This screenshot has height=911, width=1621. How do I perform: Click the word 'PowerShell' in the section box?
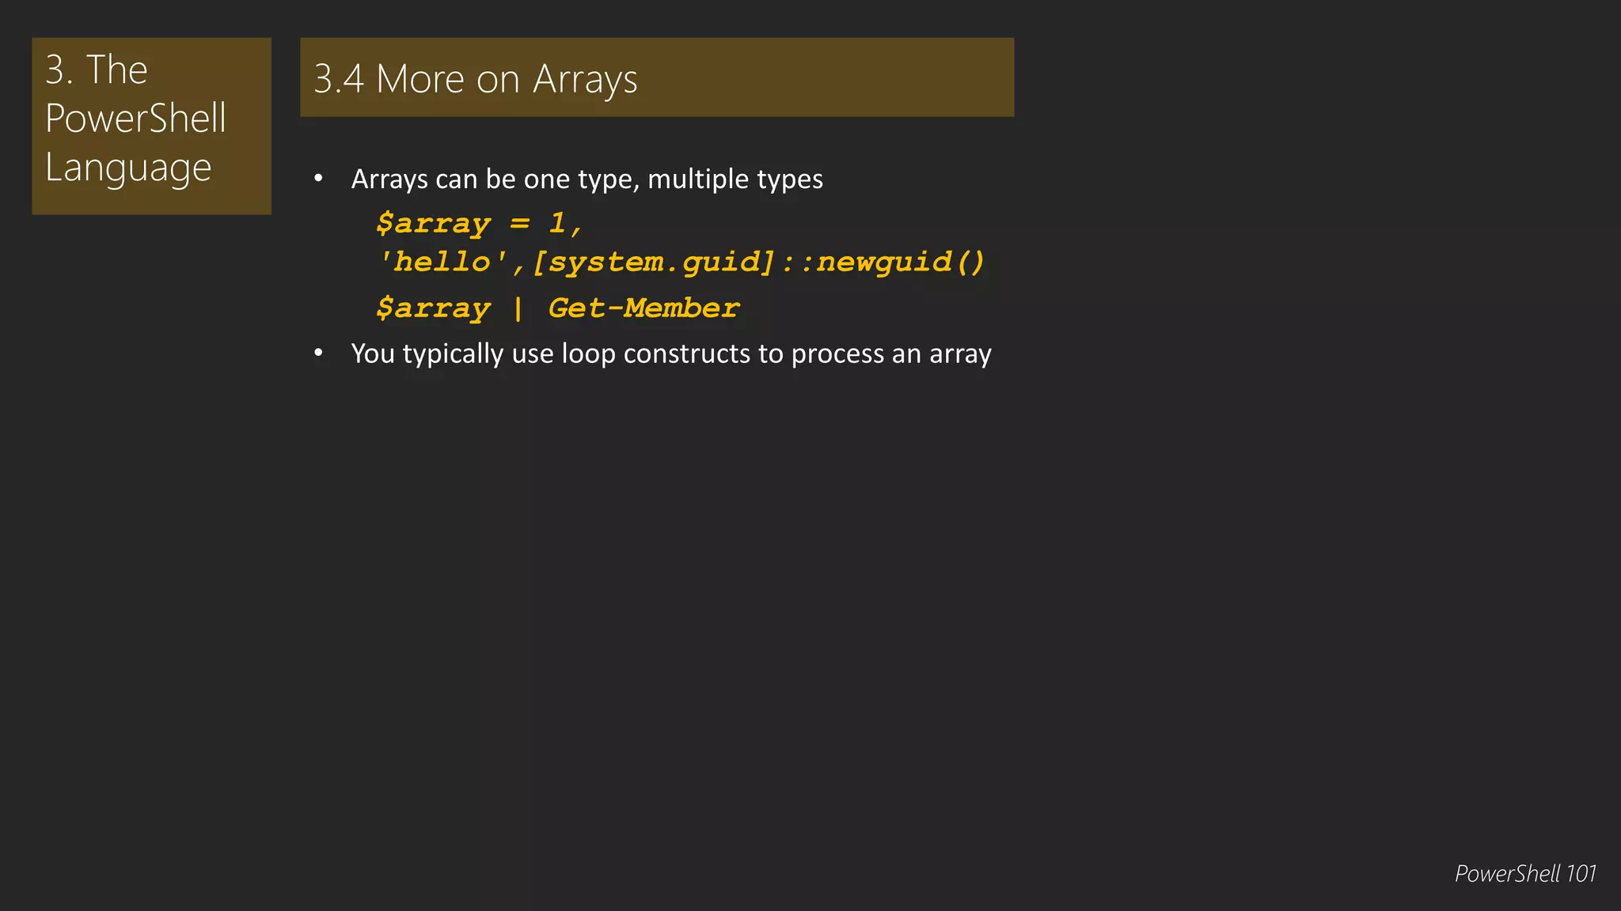pos(135,119)
